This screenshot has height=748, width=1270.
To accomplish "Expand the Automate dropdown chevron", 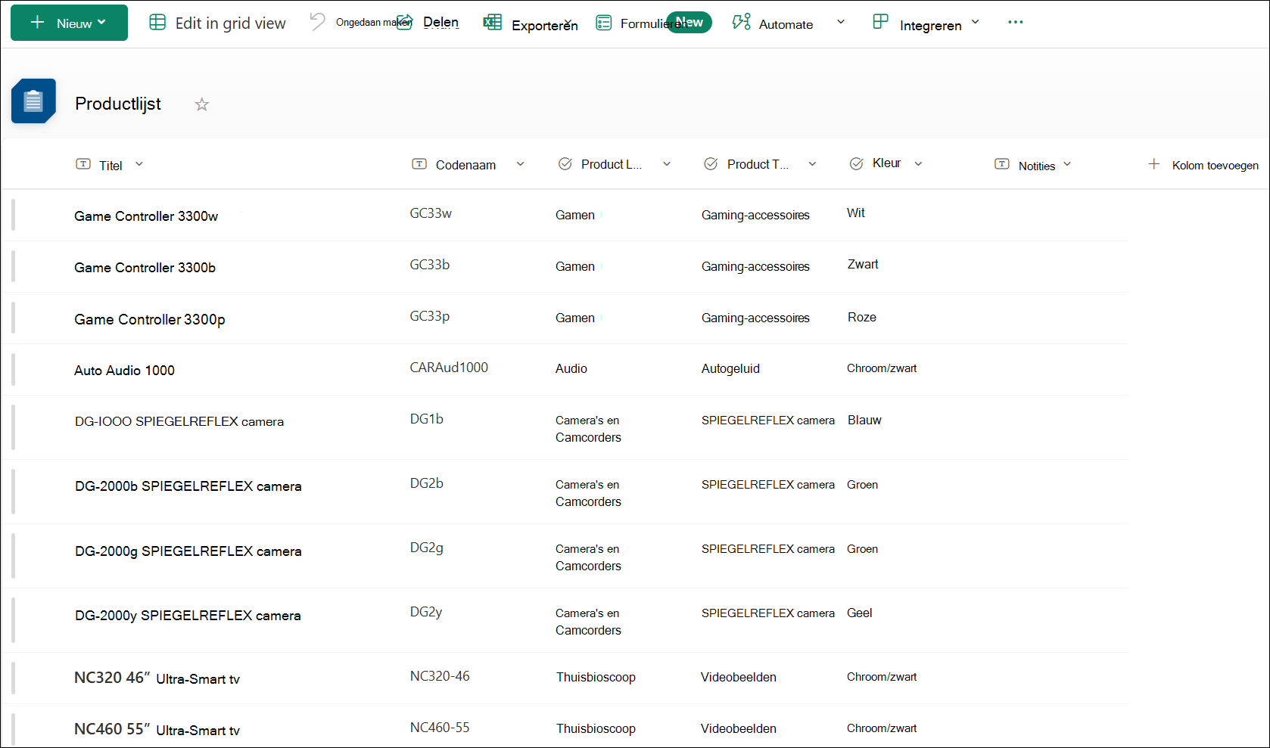I will tap(841, 22).
